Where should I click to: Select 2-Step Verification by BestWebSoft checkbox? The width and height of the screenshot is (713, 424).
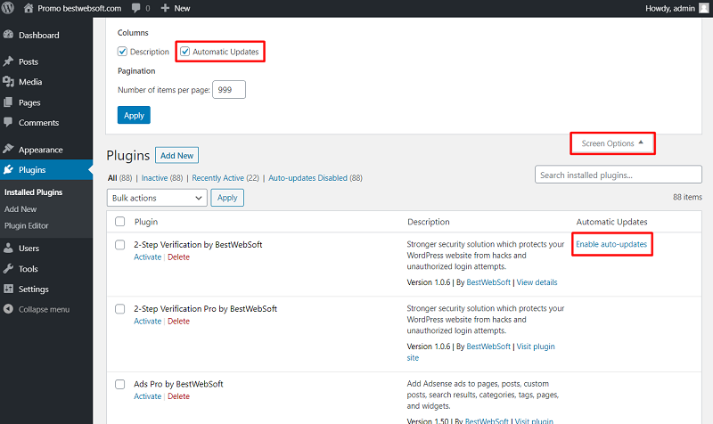point(120,245)
